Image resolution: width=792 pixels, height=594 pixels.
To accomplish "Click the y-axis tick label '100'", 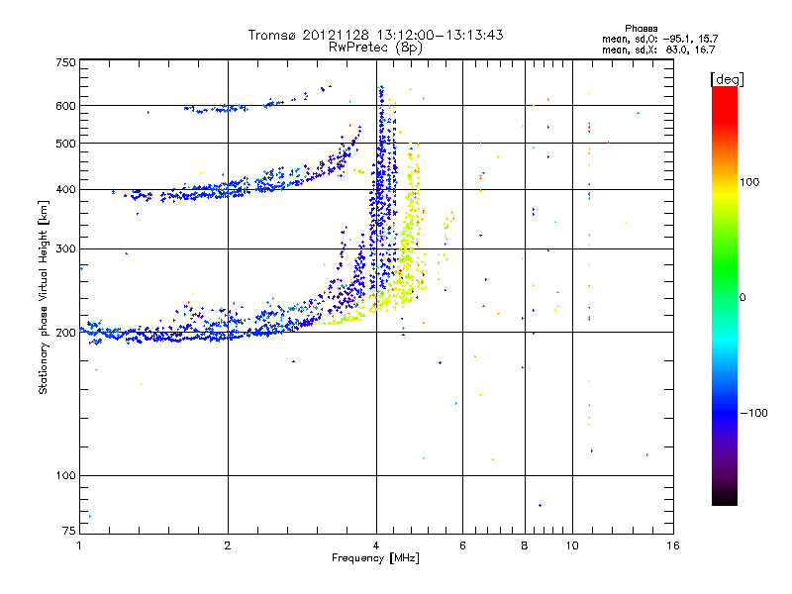I will pos(65,476).
